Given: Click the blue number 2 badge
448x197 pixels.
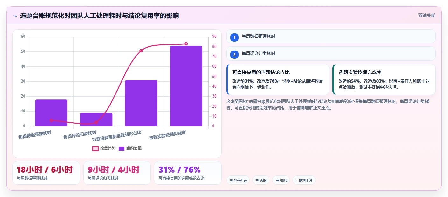Looking at the screenshot, I should point(234,54).
